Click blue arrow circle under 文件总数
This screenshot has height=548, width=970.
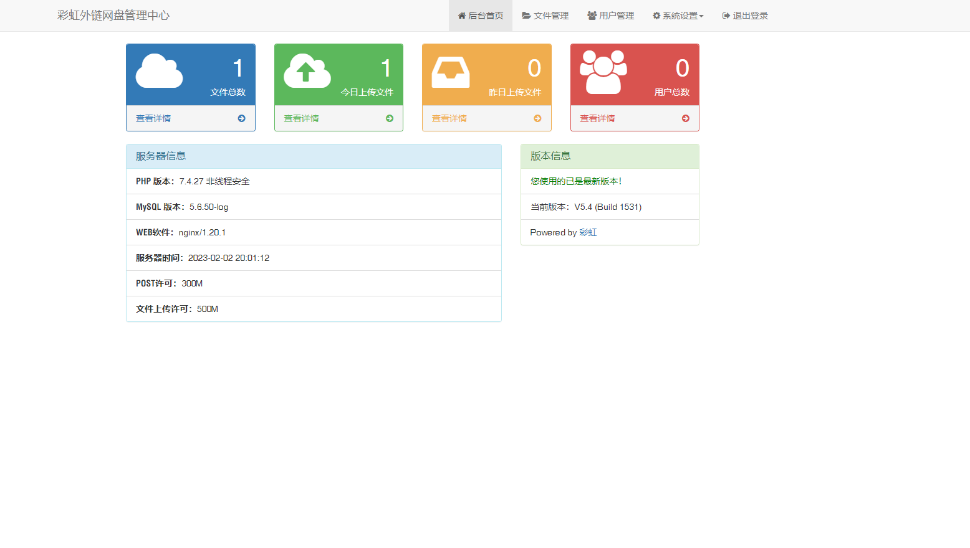241,118
